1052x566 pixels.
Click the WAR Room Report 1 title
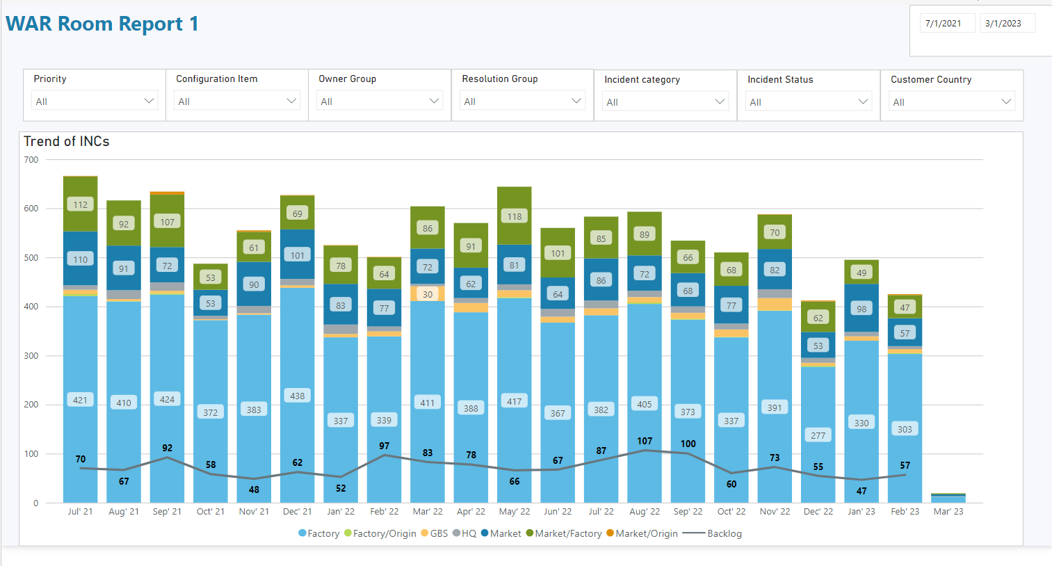102,24
